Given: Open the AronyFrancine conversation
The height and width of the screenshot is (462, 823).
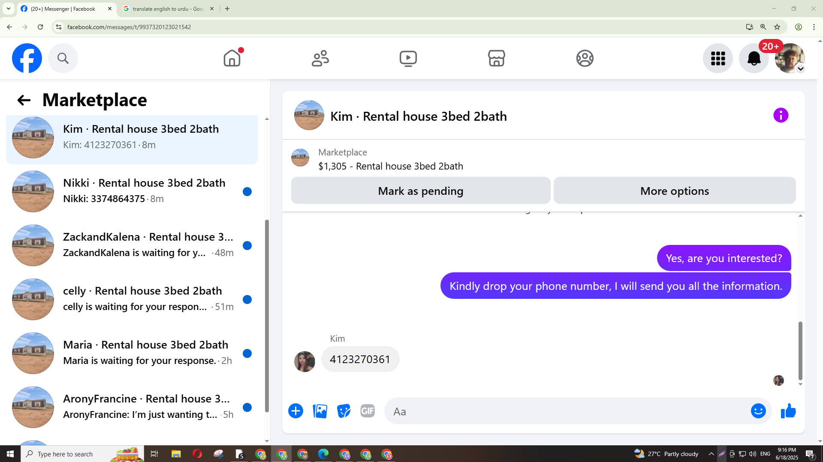Looking at the screenshot, I should [x=132, y=407].
